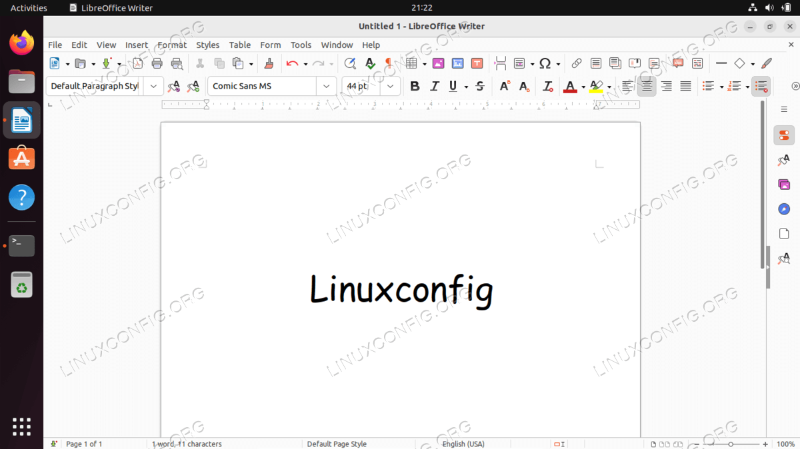Open the sidebar Navigator panel

(784, 209)
